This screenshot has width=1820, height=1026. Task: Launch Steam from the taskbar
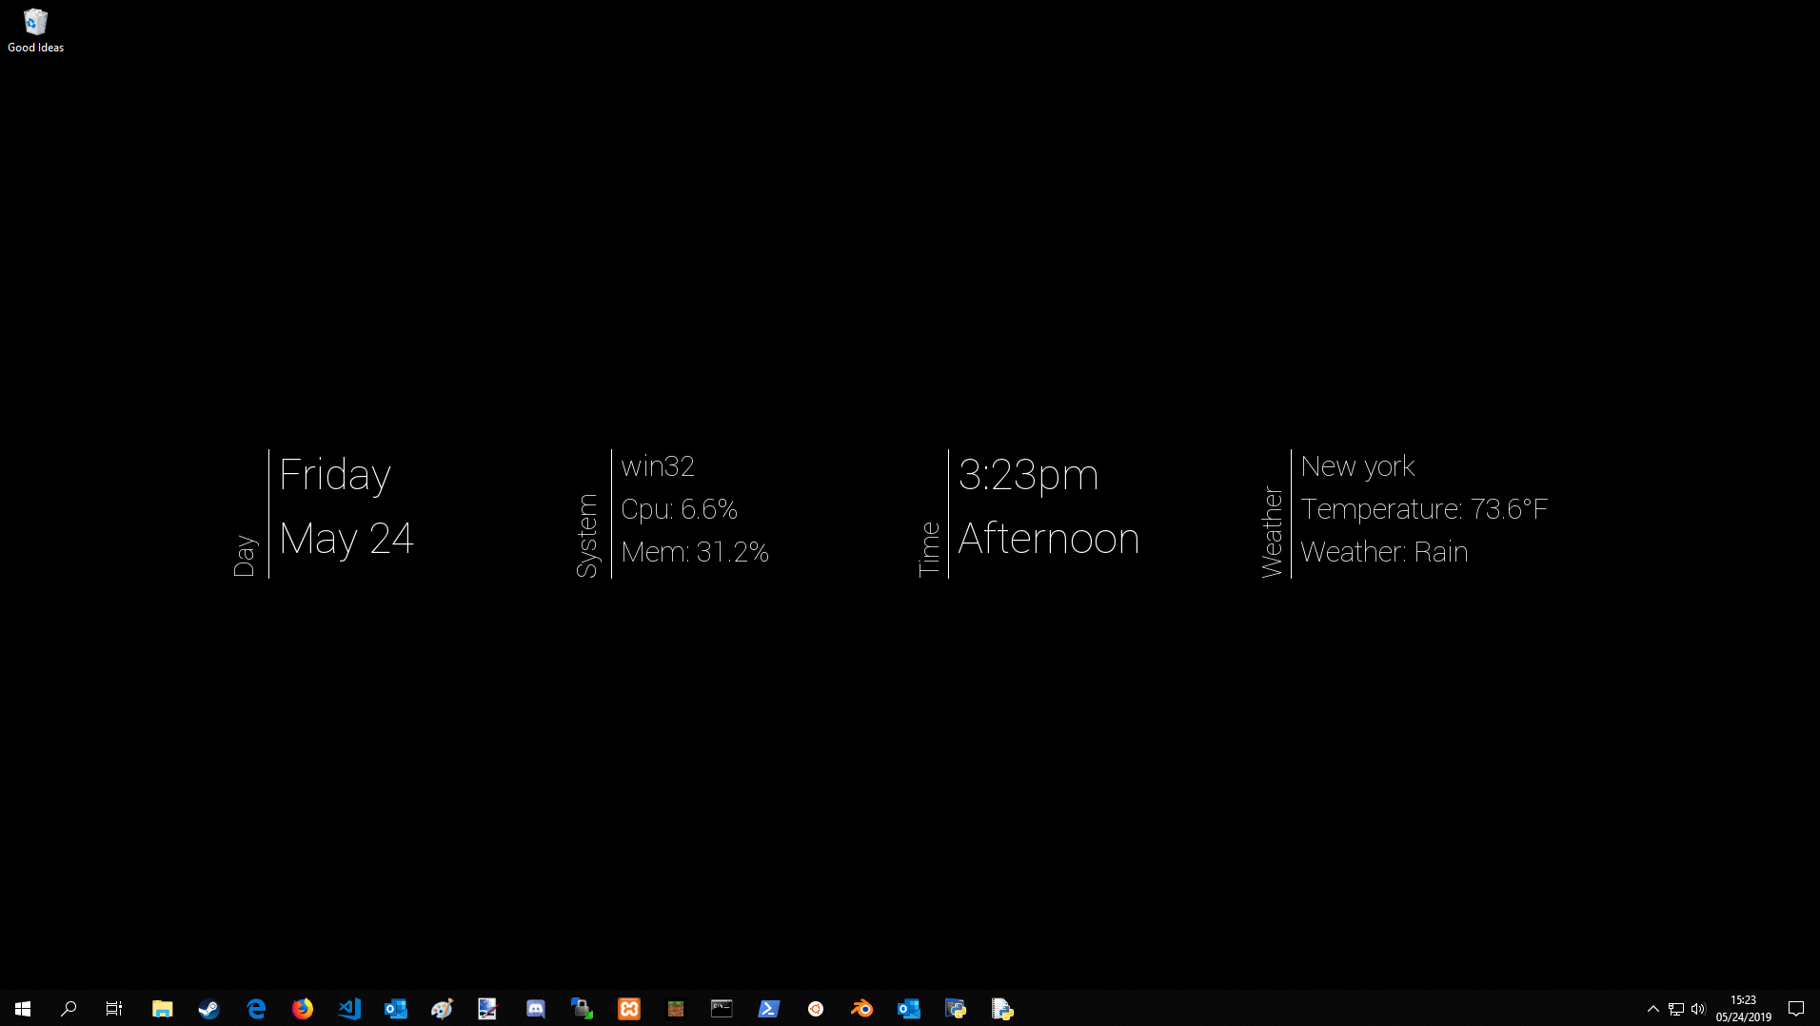click(x=209, y=1009)
